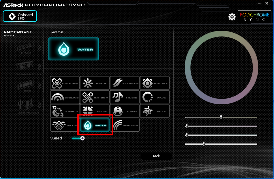
Task: Close the Polychrome Sync window
Action: 267,3
